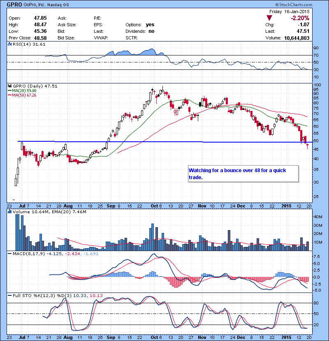Click the RSI(14) indicator icon
The width and height of the screenshot is (329, 341).
click(x=9, y=44)
